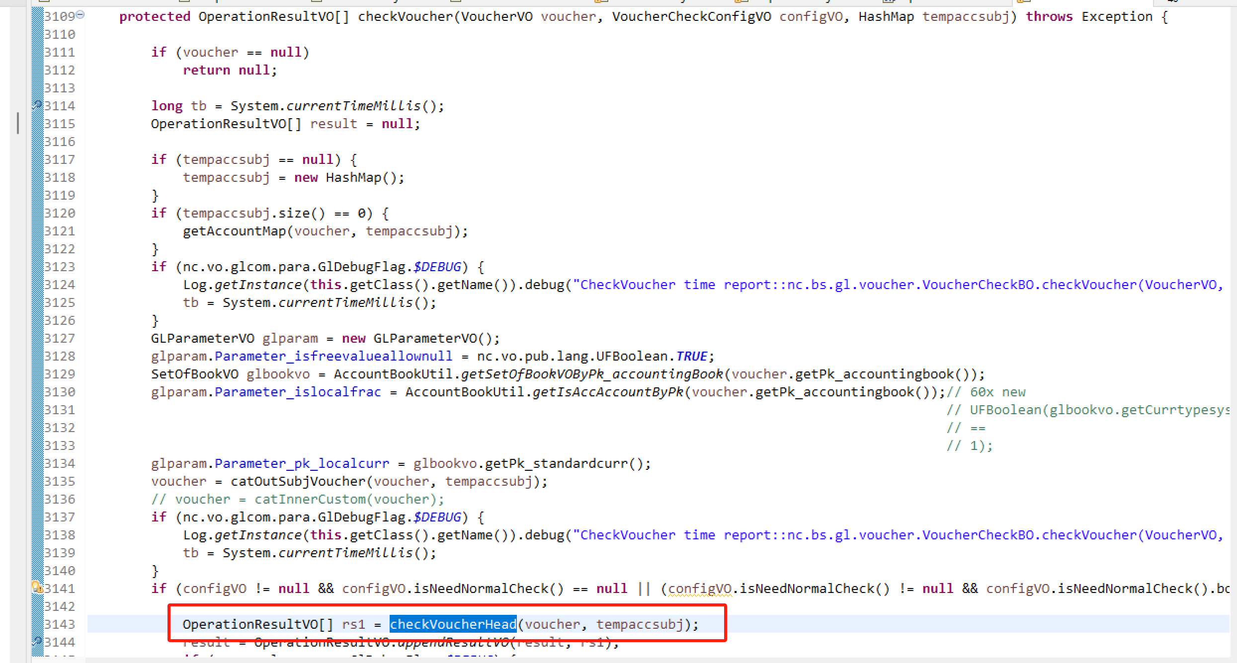Open the quick-fix lightbulb warning at line 3141
The height and width of the screenshot is (663, 1237).
(x=37, y=587)
